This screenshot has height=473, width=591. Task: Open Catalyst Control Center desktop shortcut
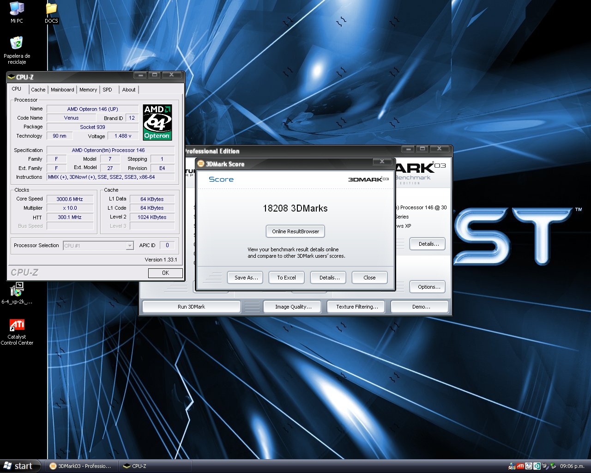17,325
